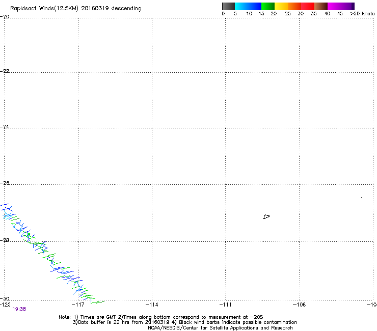Click the cyan 5-10 knots color band
The image size is (377, 331).
[x=241, y=6]
